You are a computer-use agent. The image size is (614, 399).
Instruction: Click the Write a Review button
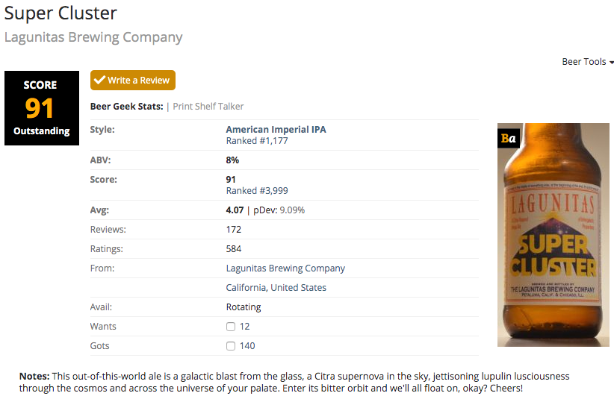coord(133,81)
